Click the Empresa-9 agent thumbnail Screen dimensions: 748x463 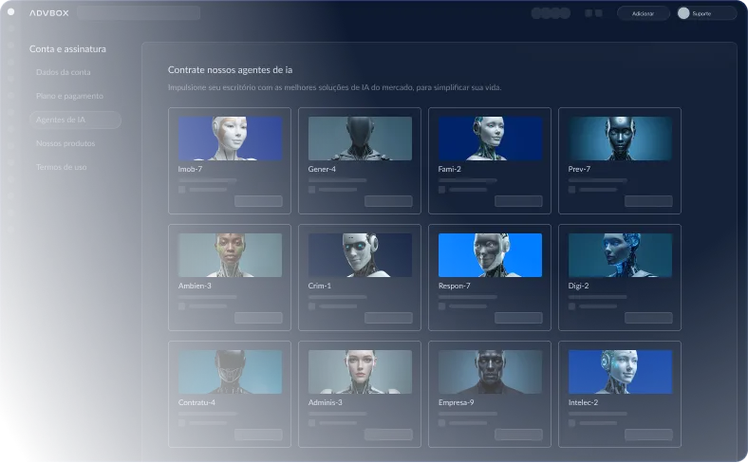[x=490, y=372]
